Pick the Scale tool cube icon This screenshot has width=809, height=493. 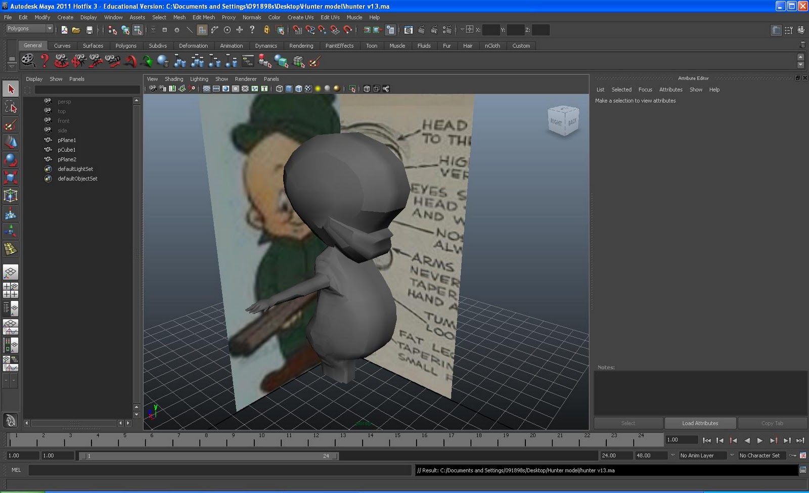pos(11,177)
